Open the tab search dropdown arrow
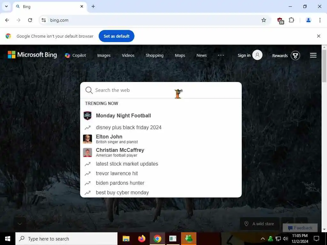This screenshot has width=327, height=245. [6, 6]
